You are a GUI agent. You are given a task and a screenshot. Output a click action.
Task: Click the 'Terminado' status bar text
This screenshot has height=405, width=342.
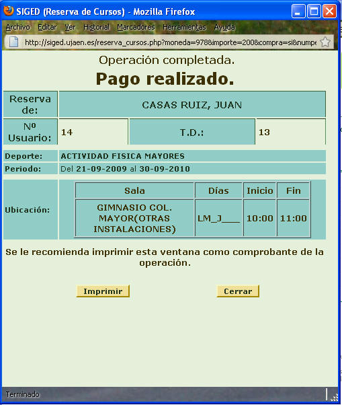tap(23, 394)
